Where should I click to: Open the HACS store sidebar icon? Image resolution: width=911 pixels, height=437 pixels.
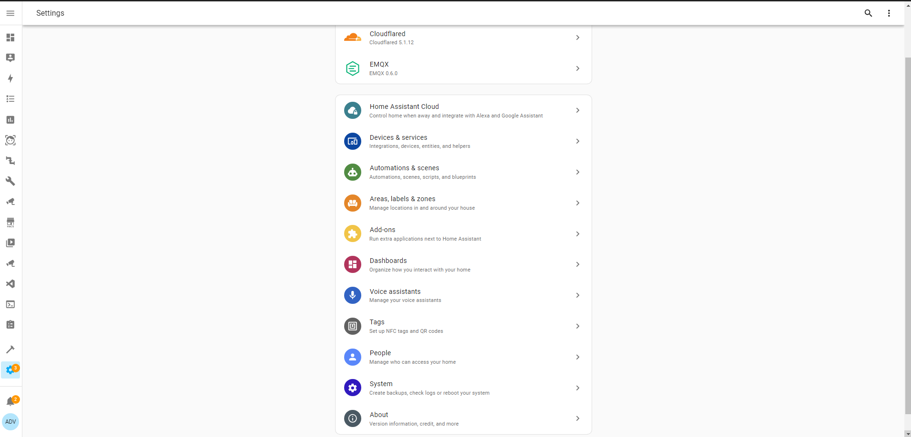click(10, 223)
